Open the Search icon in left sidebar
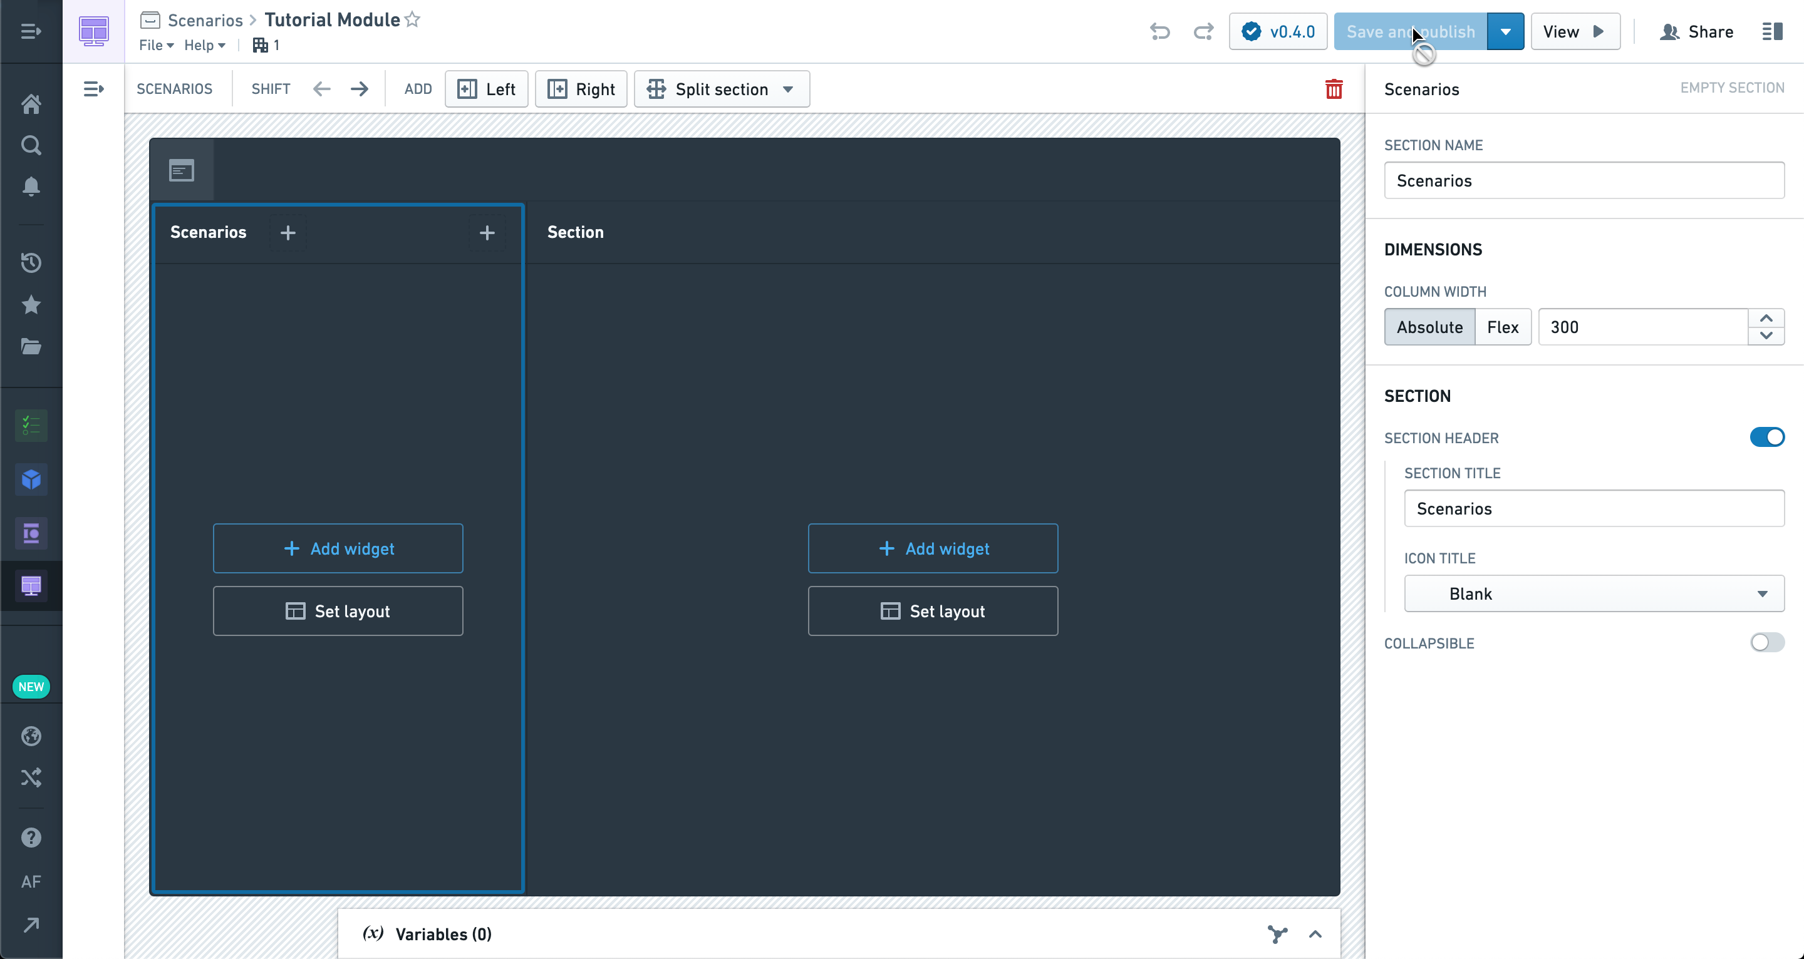The image size is (1804, 959). [x=31, y=146]
